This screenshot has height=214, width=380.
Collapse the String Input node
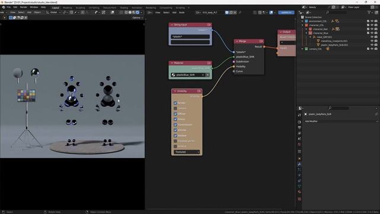172,25
